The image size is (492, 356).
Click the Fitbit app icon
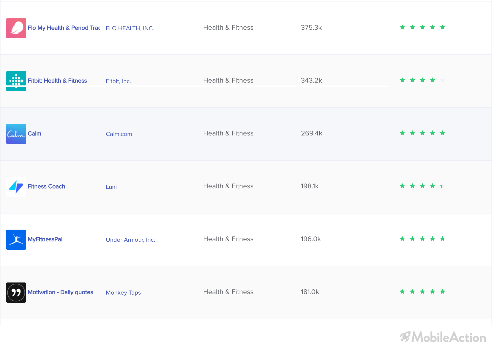point(16,81)
